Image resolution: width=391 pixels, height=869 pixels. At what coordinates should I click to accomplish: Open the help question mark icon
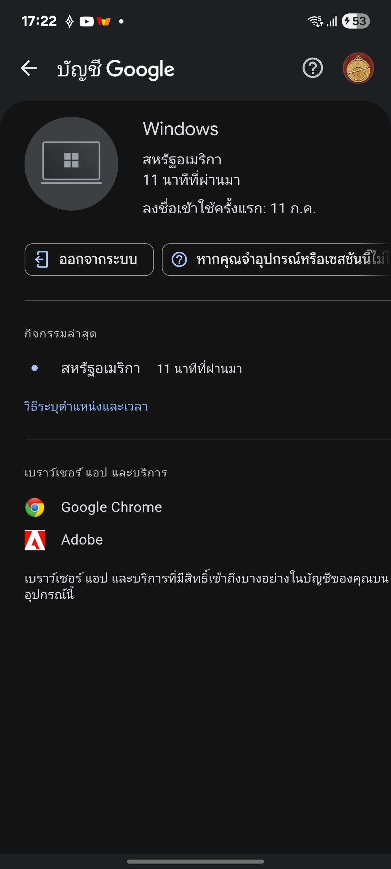(312, 68)
